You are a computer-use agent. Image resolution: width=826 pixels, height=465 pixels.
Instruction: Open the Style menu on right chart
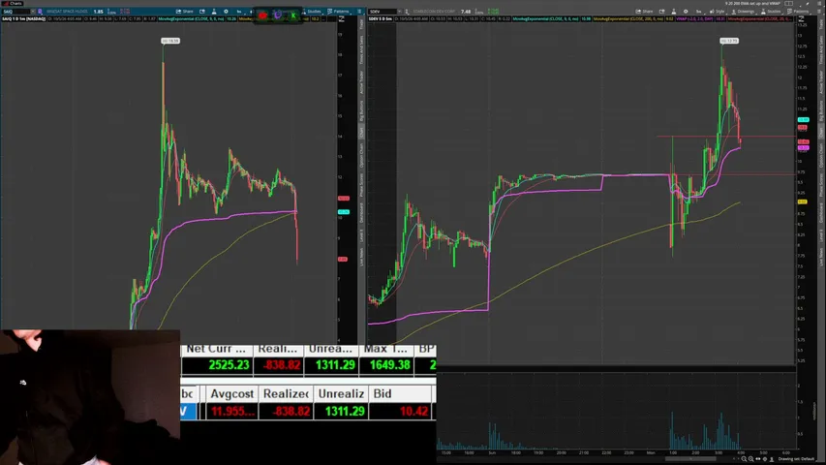click(718, 11)
